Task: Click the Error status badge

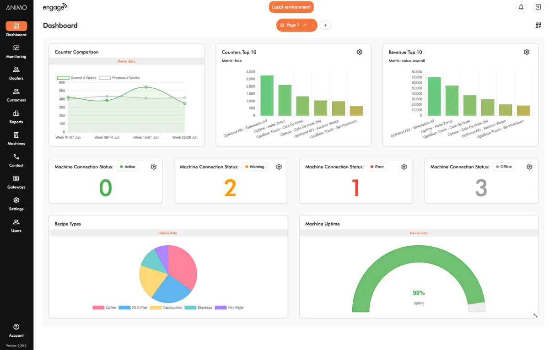Action: coord(377,167)
